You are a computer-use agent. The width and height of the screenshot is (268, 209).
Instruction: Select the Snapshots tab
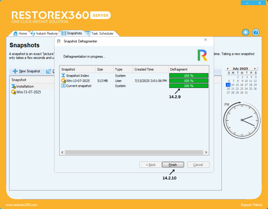[x=72, y=33]
